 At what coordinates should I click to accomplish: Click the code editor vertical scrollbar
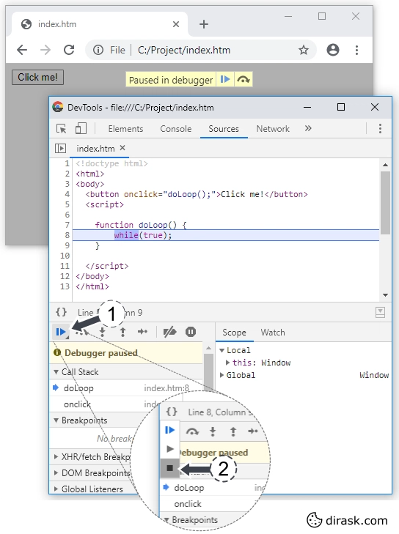point(385,203)
